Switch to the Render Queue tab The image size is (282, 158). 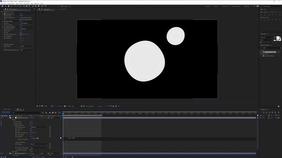pyautogui.click(x=7, y=109)
